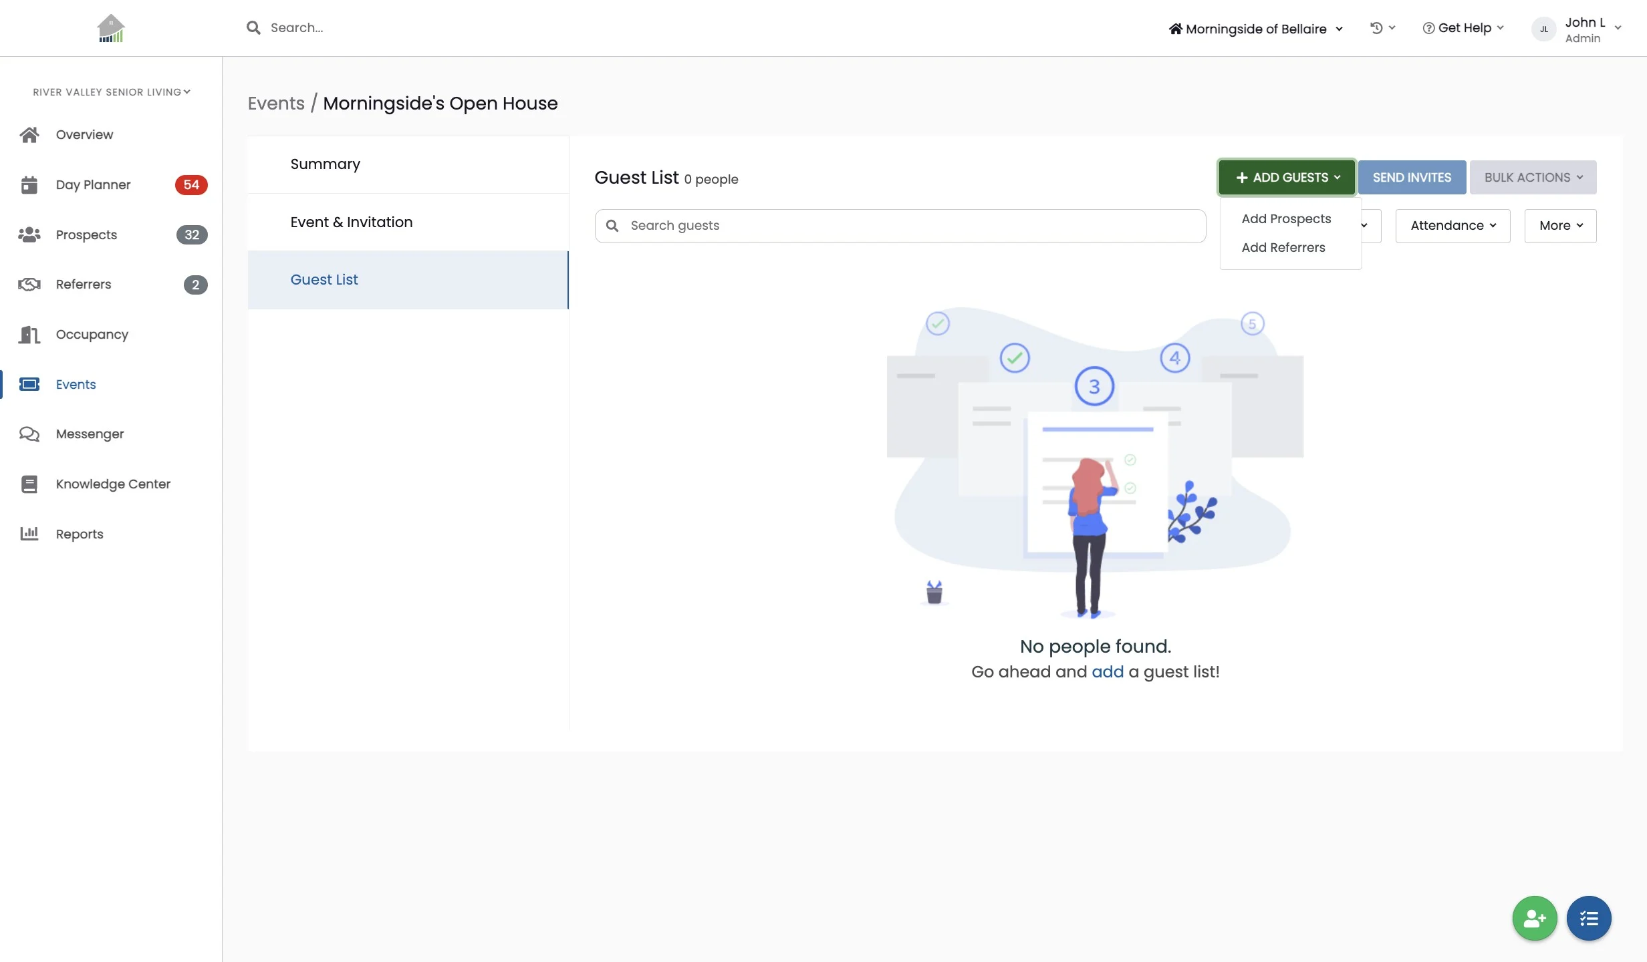Open Referrers handshake icon
This screenshot has height=962, width=1647.
[29, 285]
